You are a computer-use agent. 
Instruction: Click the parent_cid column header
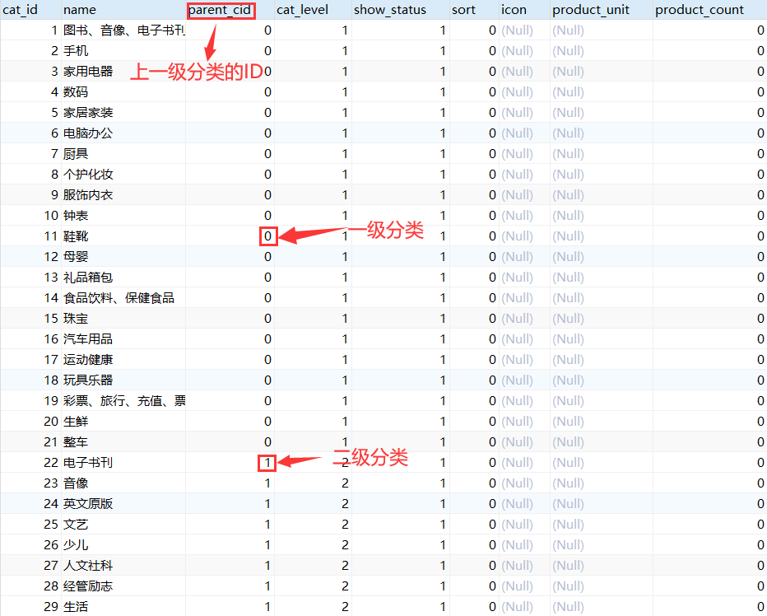(x=220, y=10)
